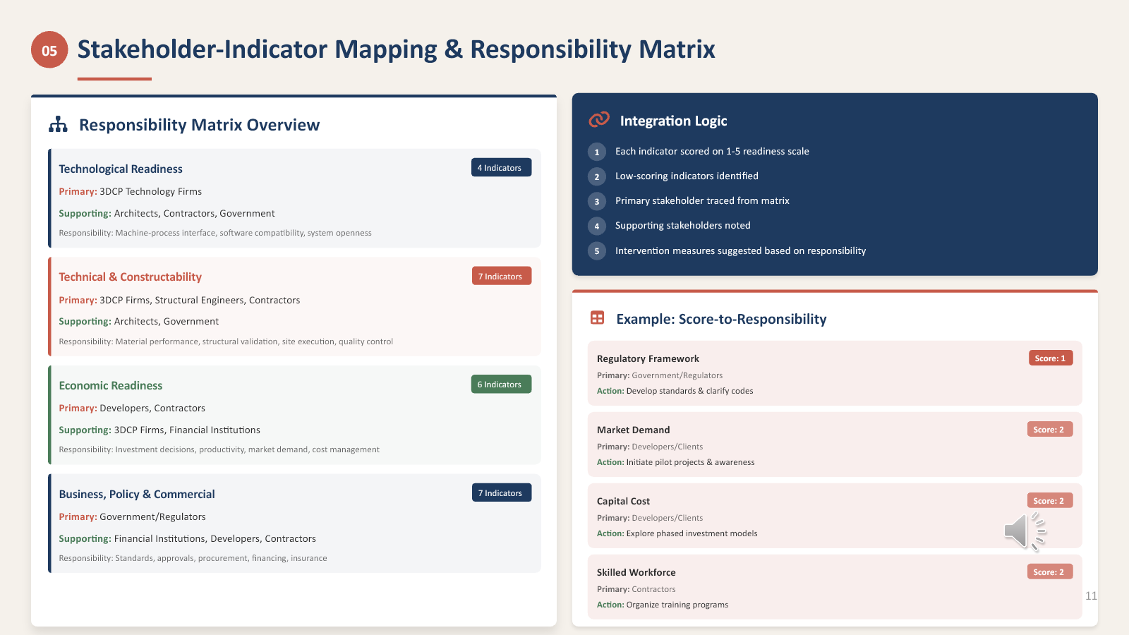Click 'Low-scoring indicators identified' text

[687, 176]
